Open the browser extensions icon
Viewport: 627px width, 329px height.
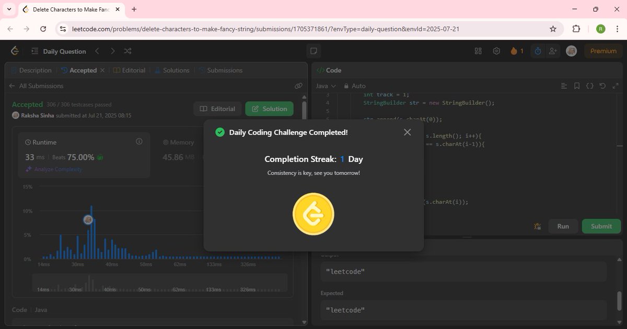coord(576,29)
